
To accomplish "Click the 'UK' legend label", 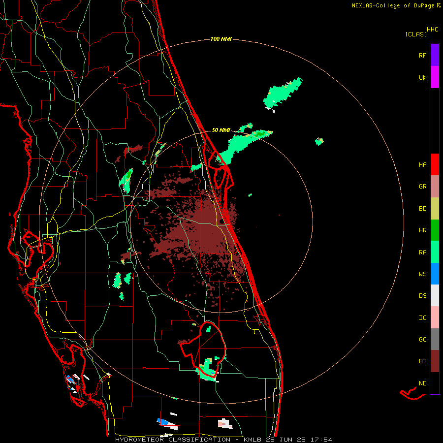I will point(422,77).
